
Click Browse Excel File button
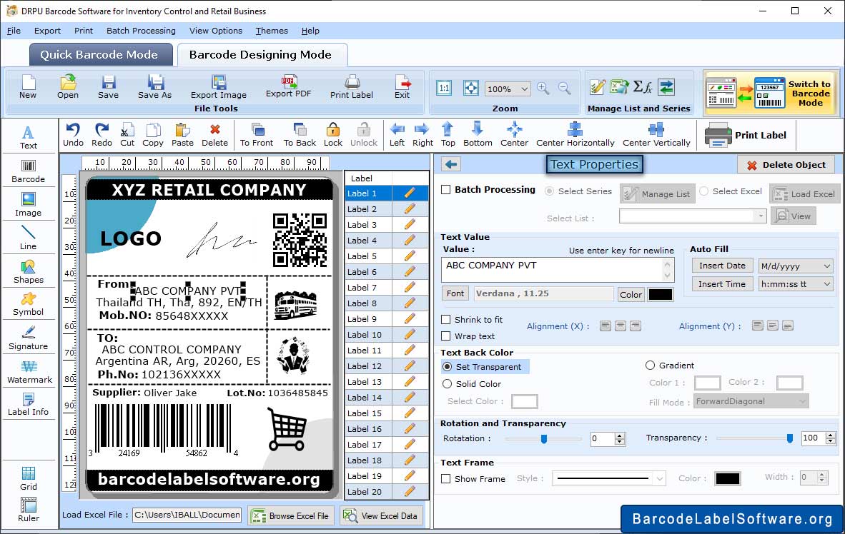291,515
